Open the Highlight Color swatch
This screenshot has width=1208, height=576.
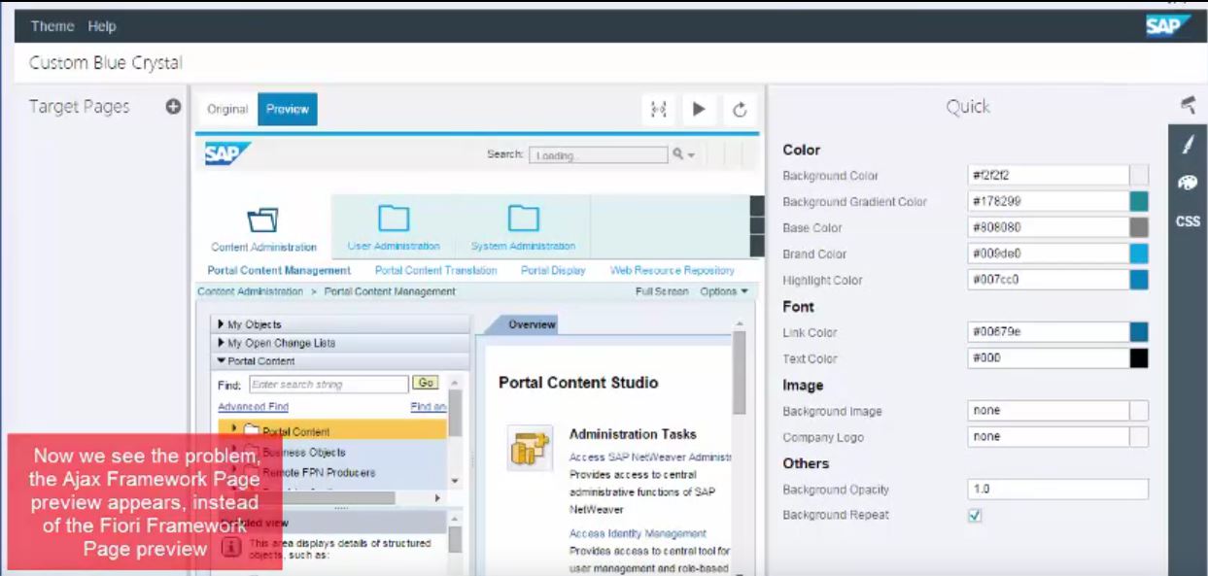coord(1139,280)
